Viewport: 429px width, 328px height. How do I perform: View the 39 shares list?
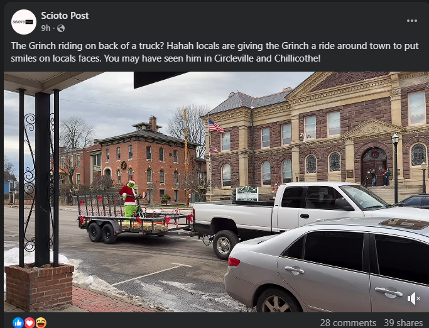tap(403, 323)
